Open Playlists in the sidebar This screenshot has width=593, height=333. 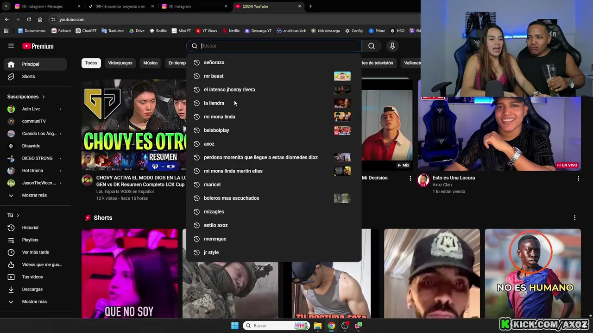[35, 240]
